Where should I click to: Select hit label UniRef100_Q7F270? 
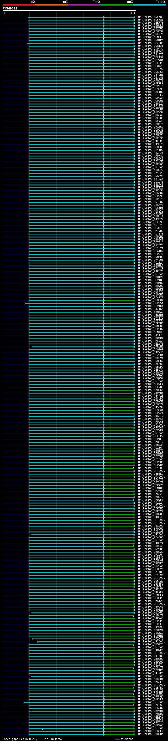(150, 34)
